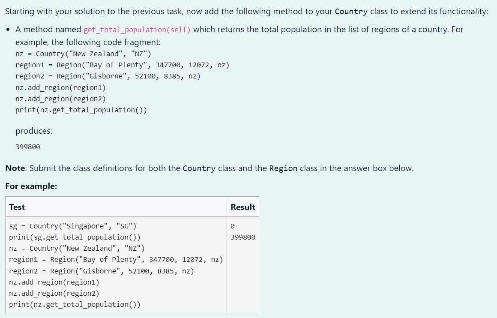The height and width of the screenshot is (318, 497).
Task: Click the word produces above the output
Action: pos(33,131)
